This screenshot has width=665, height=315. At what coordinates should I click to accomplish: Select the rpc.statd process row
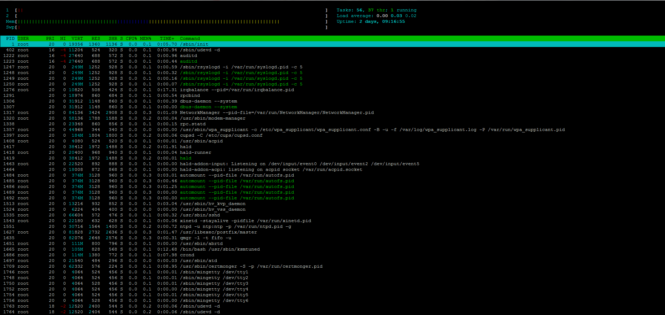[x=332, y=124]
